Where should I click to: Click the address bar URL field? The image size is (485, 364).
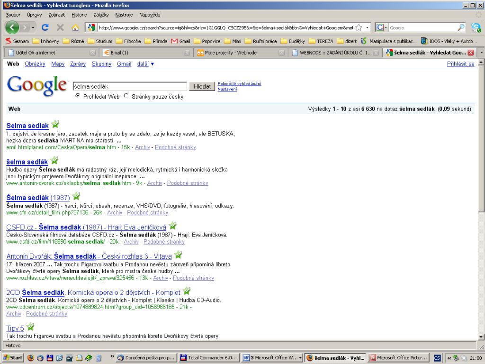[x=226, y=27]
